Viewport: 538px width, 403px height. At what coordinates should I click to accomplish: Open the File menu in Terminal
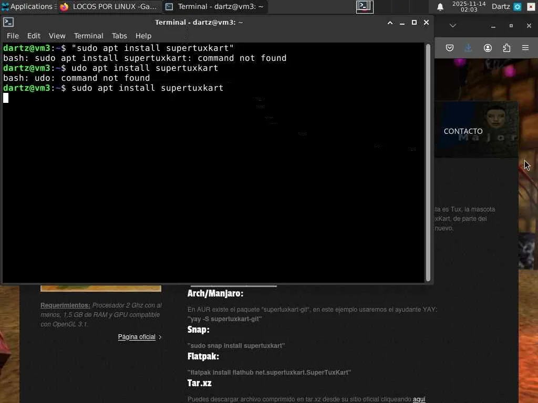pyautogui.click(x=13, y=36)
